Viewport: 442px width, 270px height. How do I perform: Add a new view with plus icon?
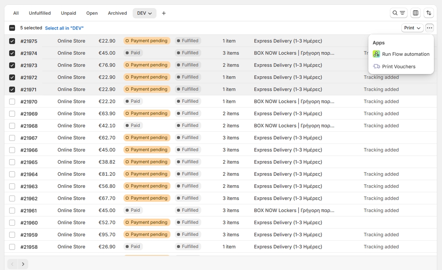pos(164,13)
